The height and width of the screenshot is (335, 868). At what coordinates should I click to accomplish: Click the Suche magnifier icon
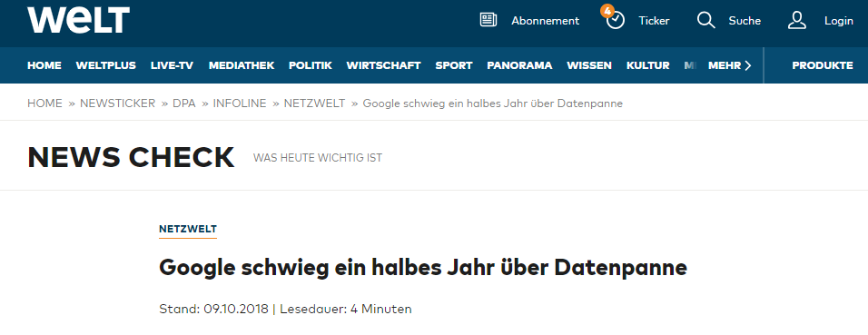(x=705, y=21)
